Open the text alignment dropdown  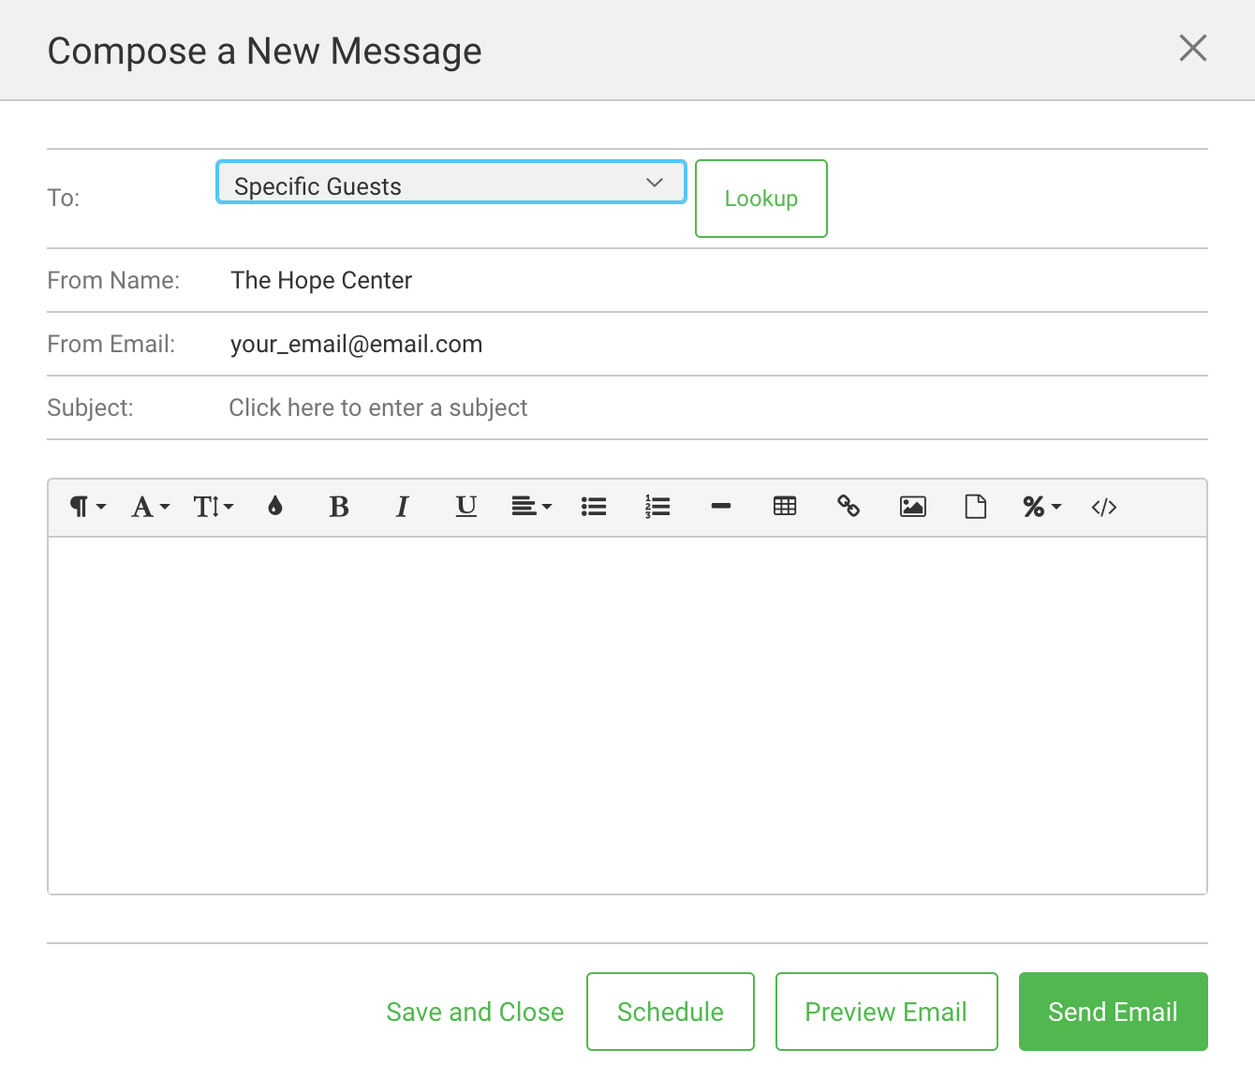531,507
